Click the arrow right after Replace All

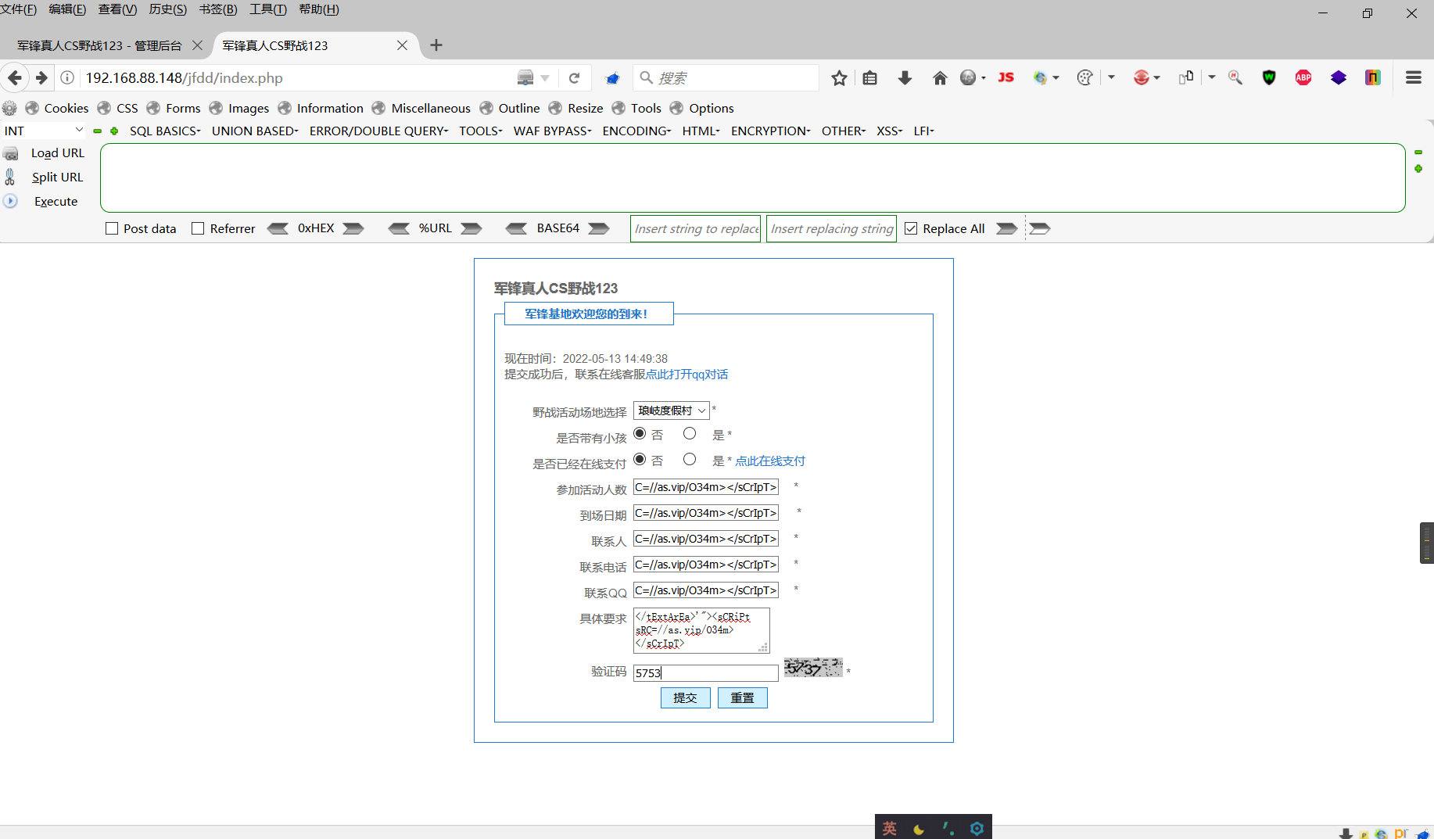click(x=1006, y=228)
